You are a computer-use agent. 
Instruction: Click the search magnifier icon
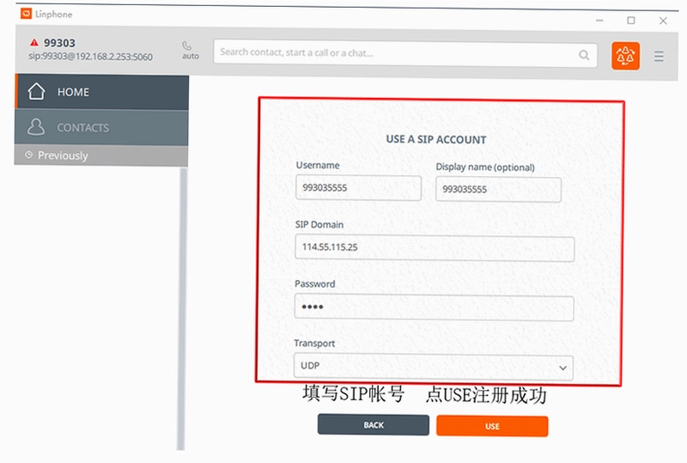584,55
